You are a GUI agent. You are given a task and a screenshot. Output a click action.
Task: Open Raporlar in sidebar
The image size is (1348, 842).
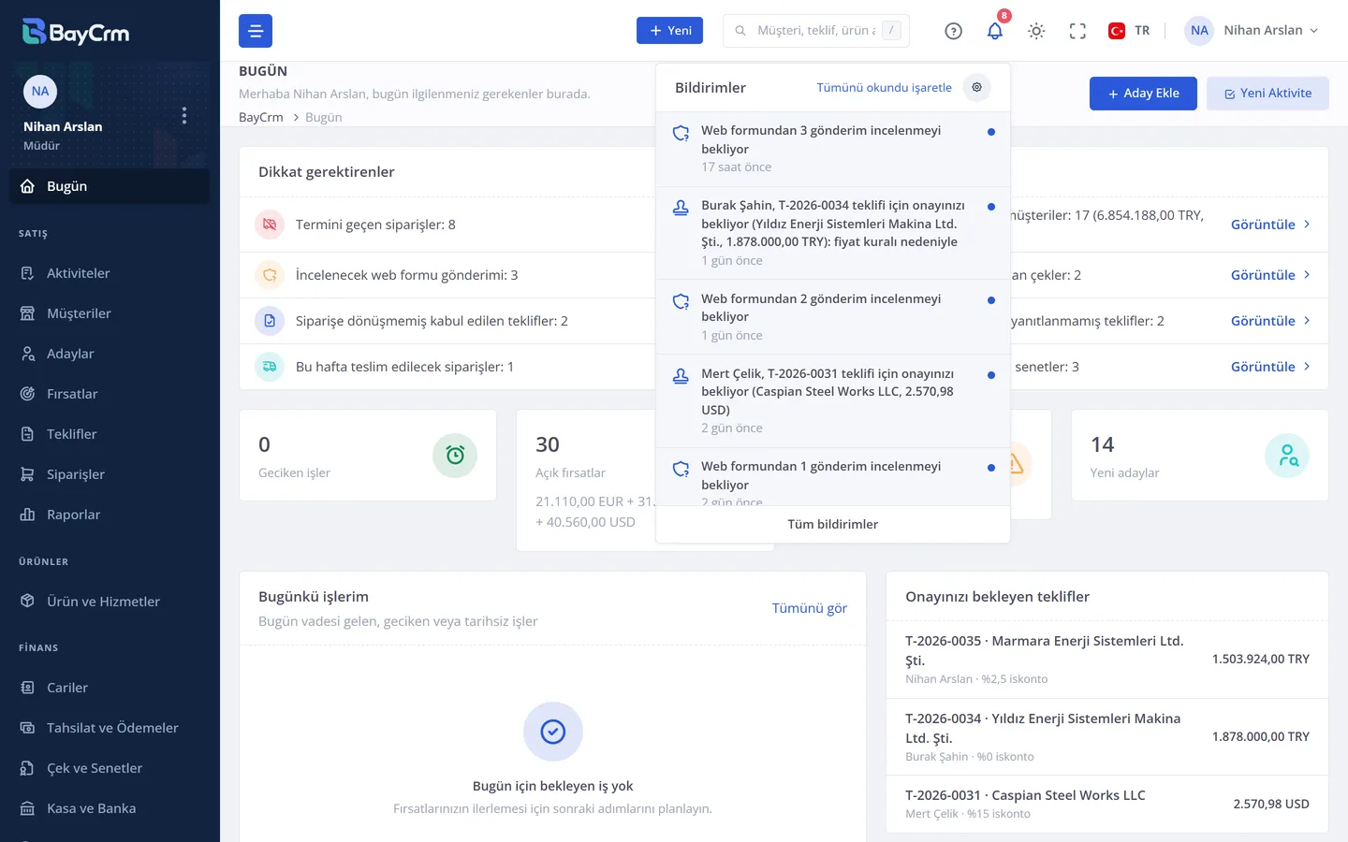tap(110, 515)
